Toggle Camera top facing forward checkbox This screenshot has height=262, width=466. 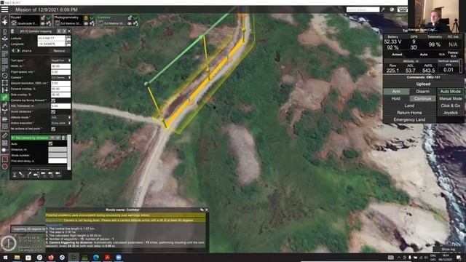[x=53, y=100]
